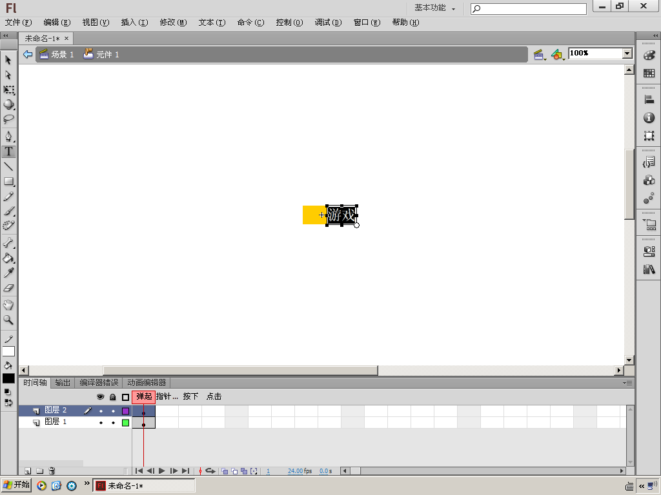661x495 pixels.
Task: Click the new layer icon in timeline
Action: (28, 471)
